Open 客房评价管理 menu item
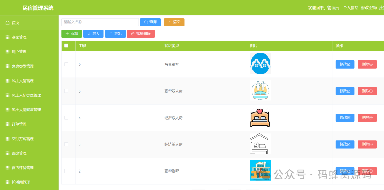The height and width of the screenshot is (190, 384). (x=29, y=168)
